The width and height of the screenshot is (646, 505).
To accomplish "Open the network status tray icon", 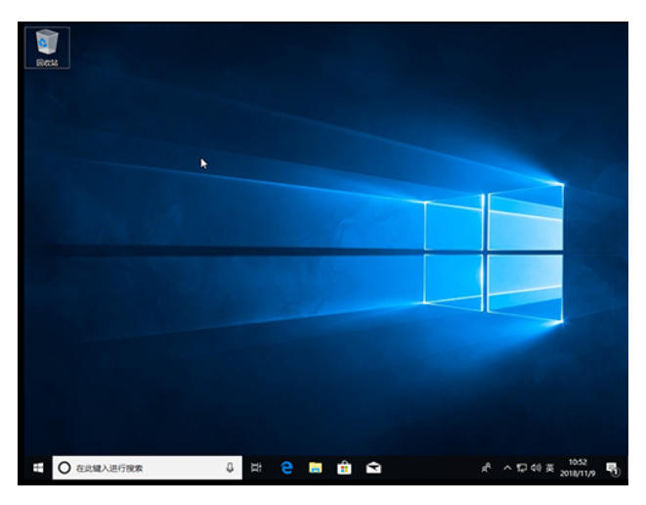I will click(x=521, y=468).
